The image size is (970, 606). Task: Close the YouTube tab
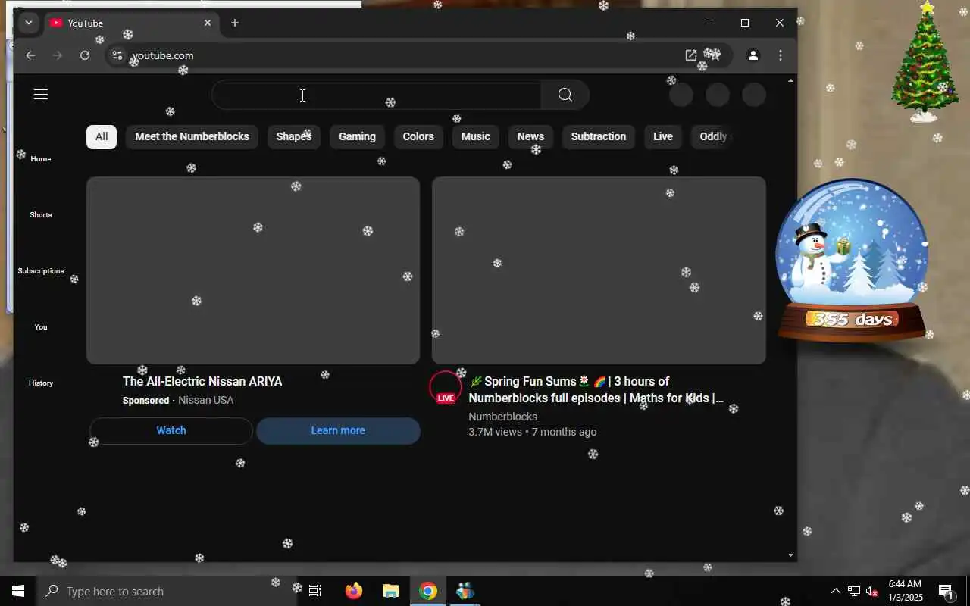pos(208,23)
